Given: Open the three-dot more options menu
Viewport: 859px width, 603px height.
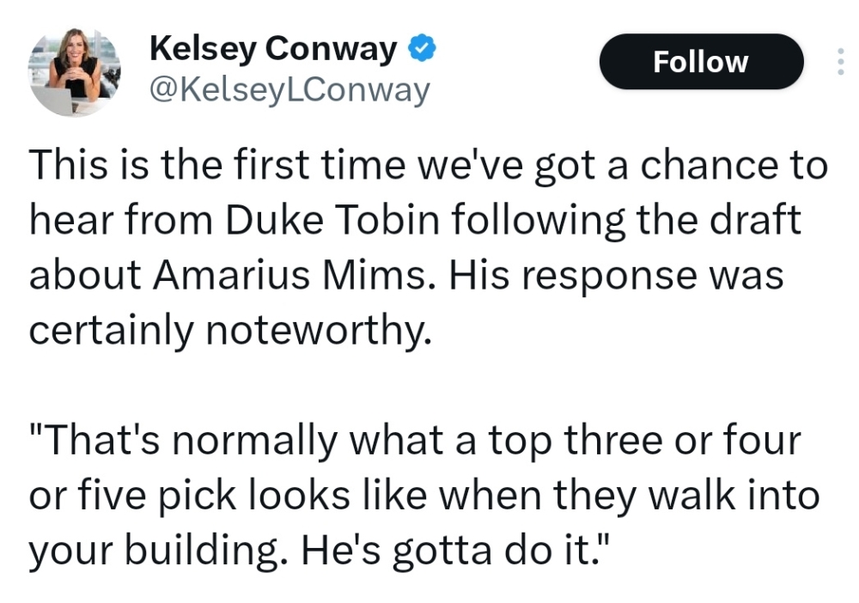Looking at the screenshot, I should (x=839, y=62).
